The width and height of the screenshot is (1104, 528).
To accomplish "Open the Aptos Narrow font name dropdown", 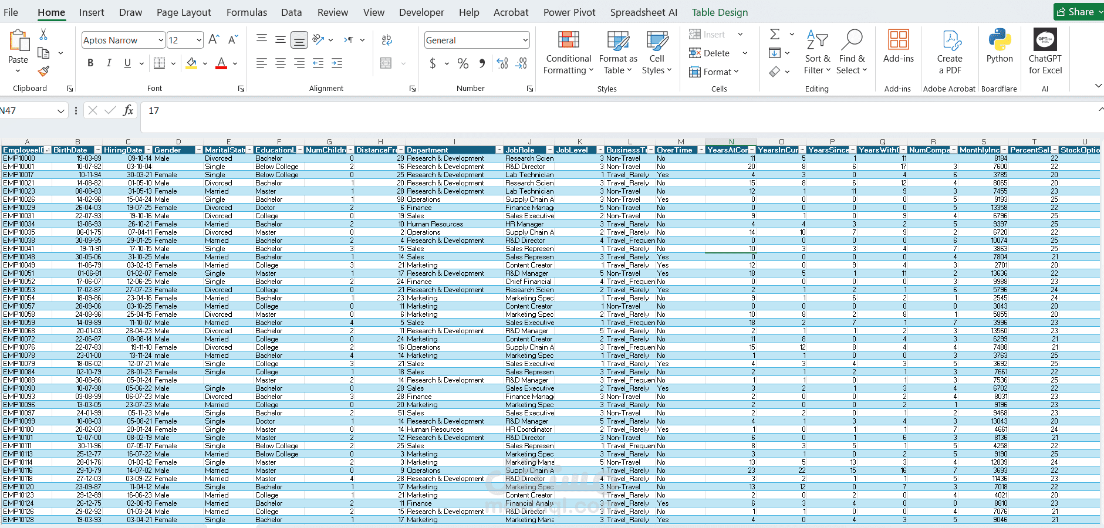I will click(161, 40).
